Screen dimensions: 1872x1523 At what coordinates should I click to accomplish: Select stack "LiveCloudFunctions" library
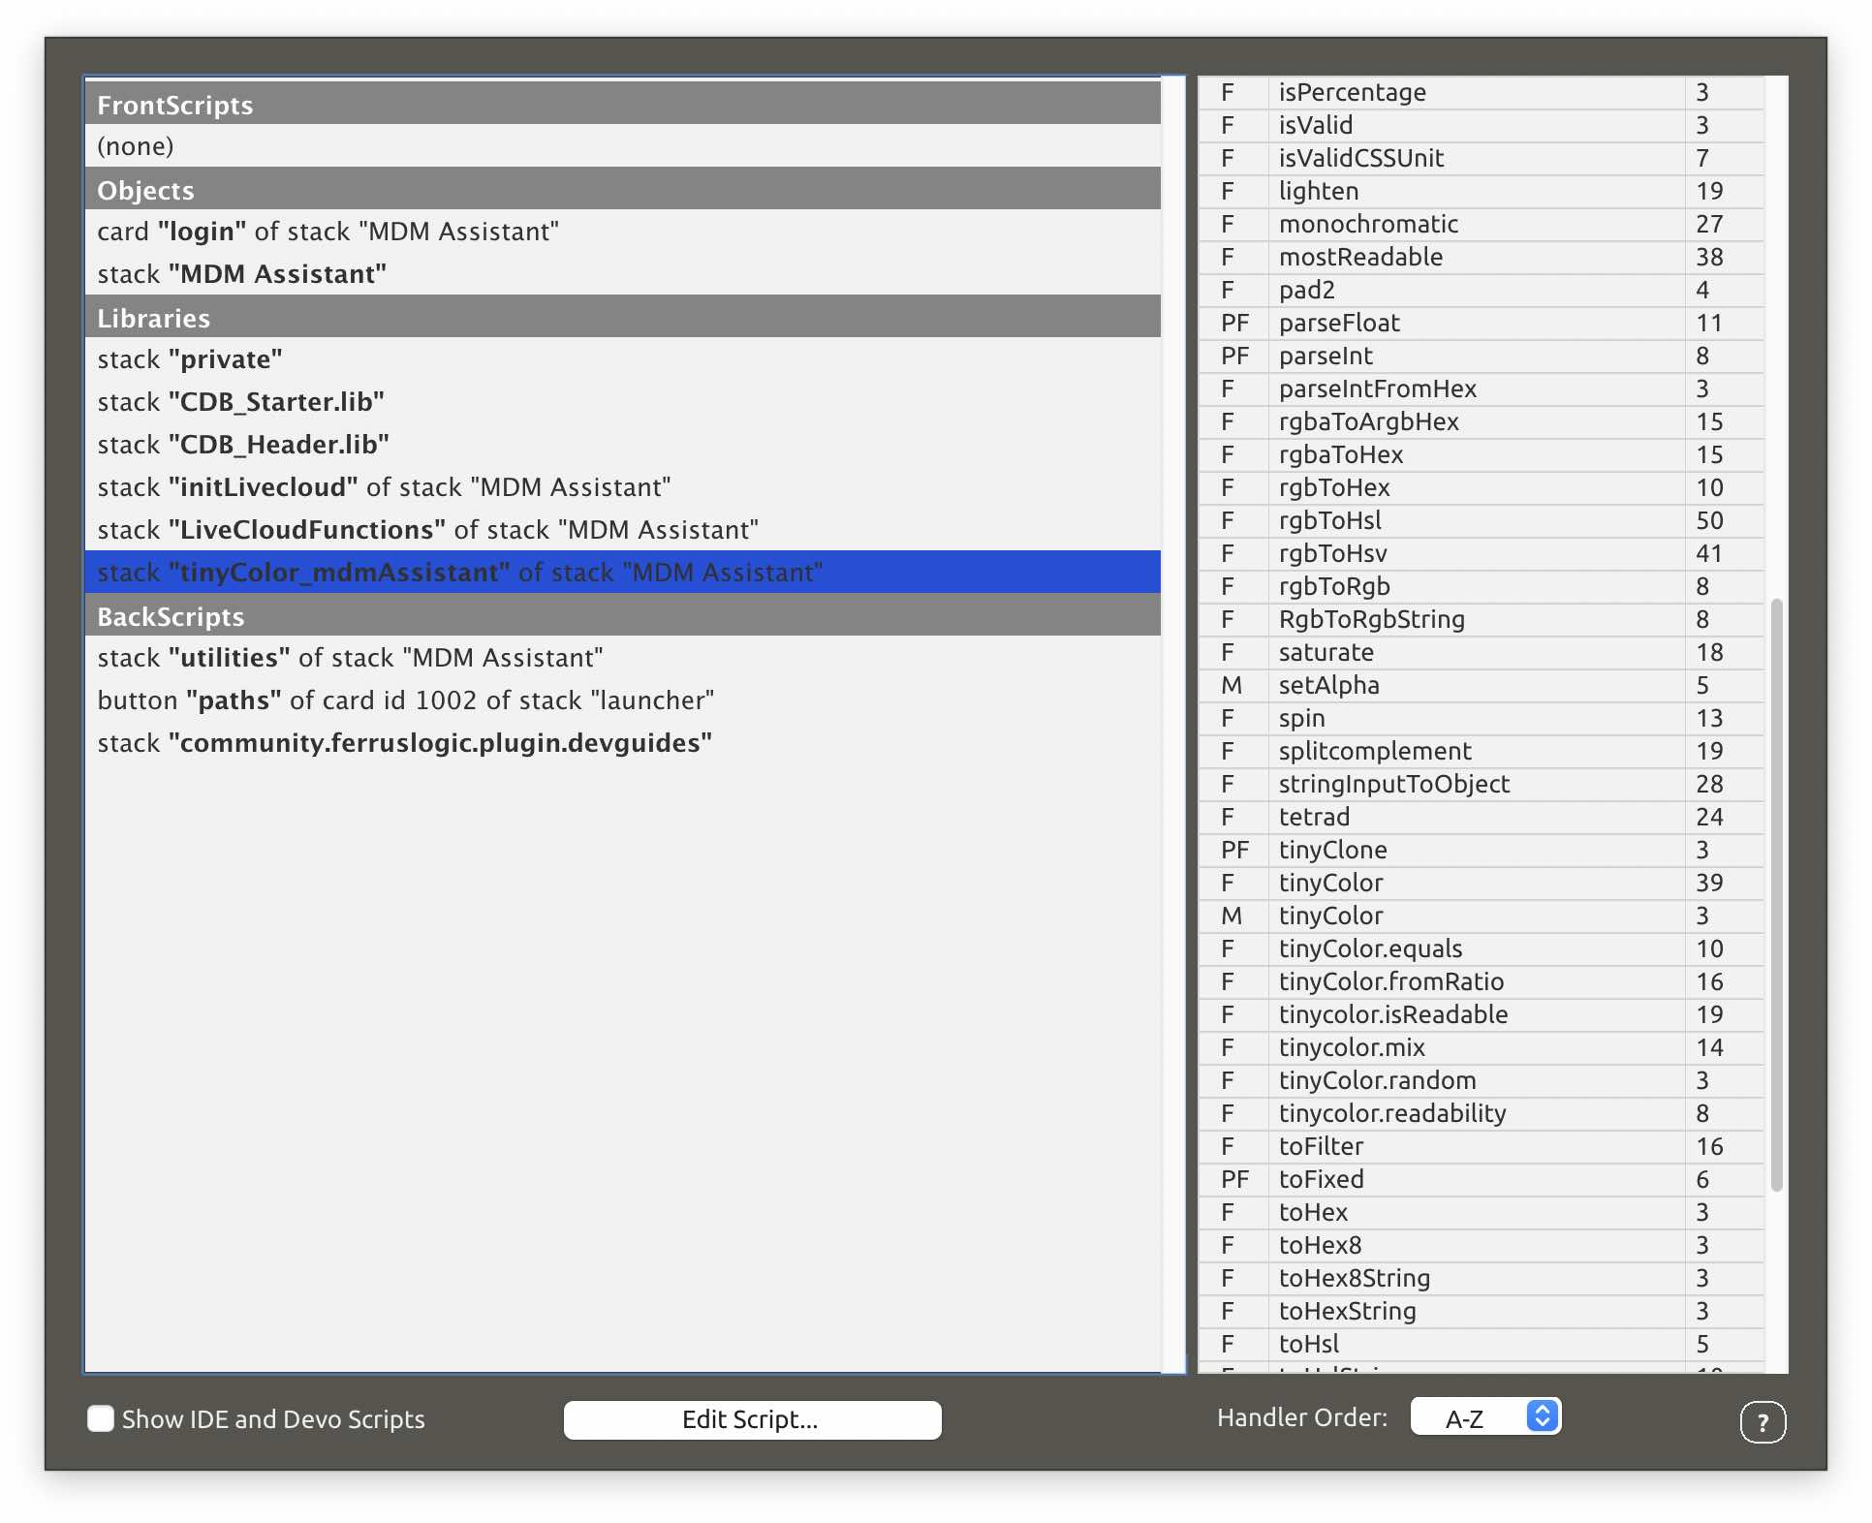click(x=427, y=530)
